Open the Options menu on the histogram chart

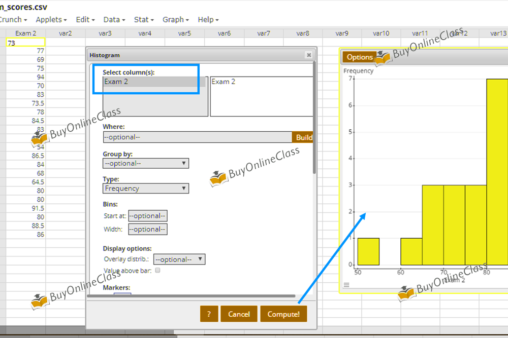pos(359,57)
